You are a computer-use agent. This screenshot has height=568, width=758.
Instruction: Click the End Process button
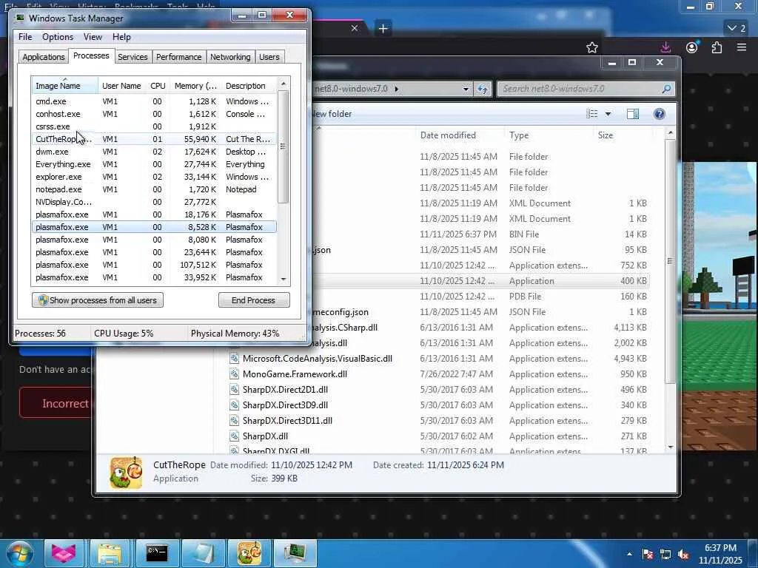tap(254, 300)
